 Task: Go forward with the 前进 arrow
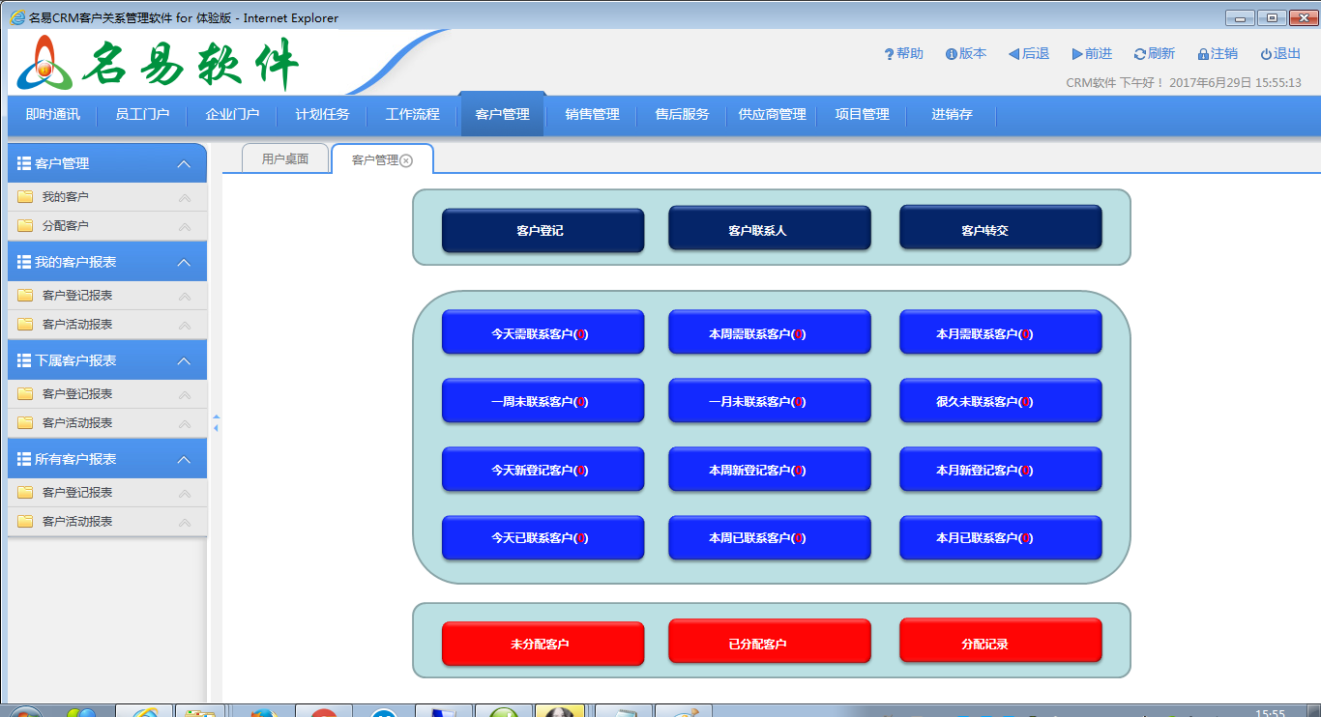(x=1077, y=54)
